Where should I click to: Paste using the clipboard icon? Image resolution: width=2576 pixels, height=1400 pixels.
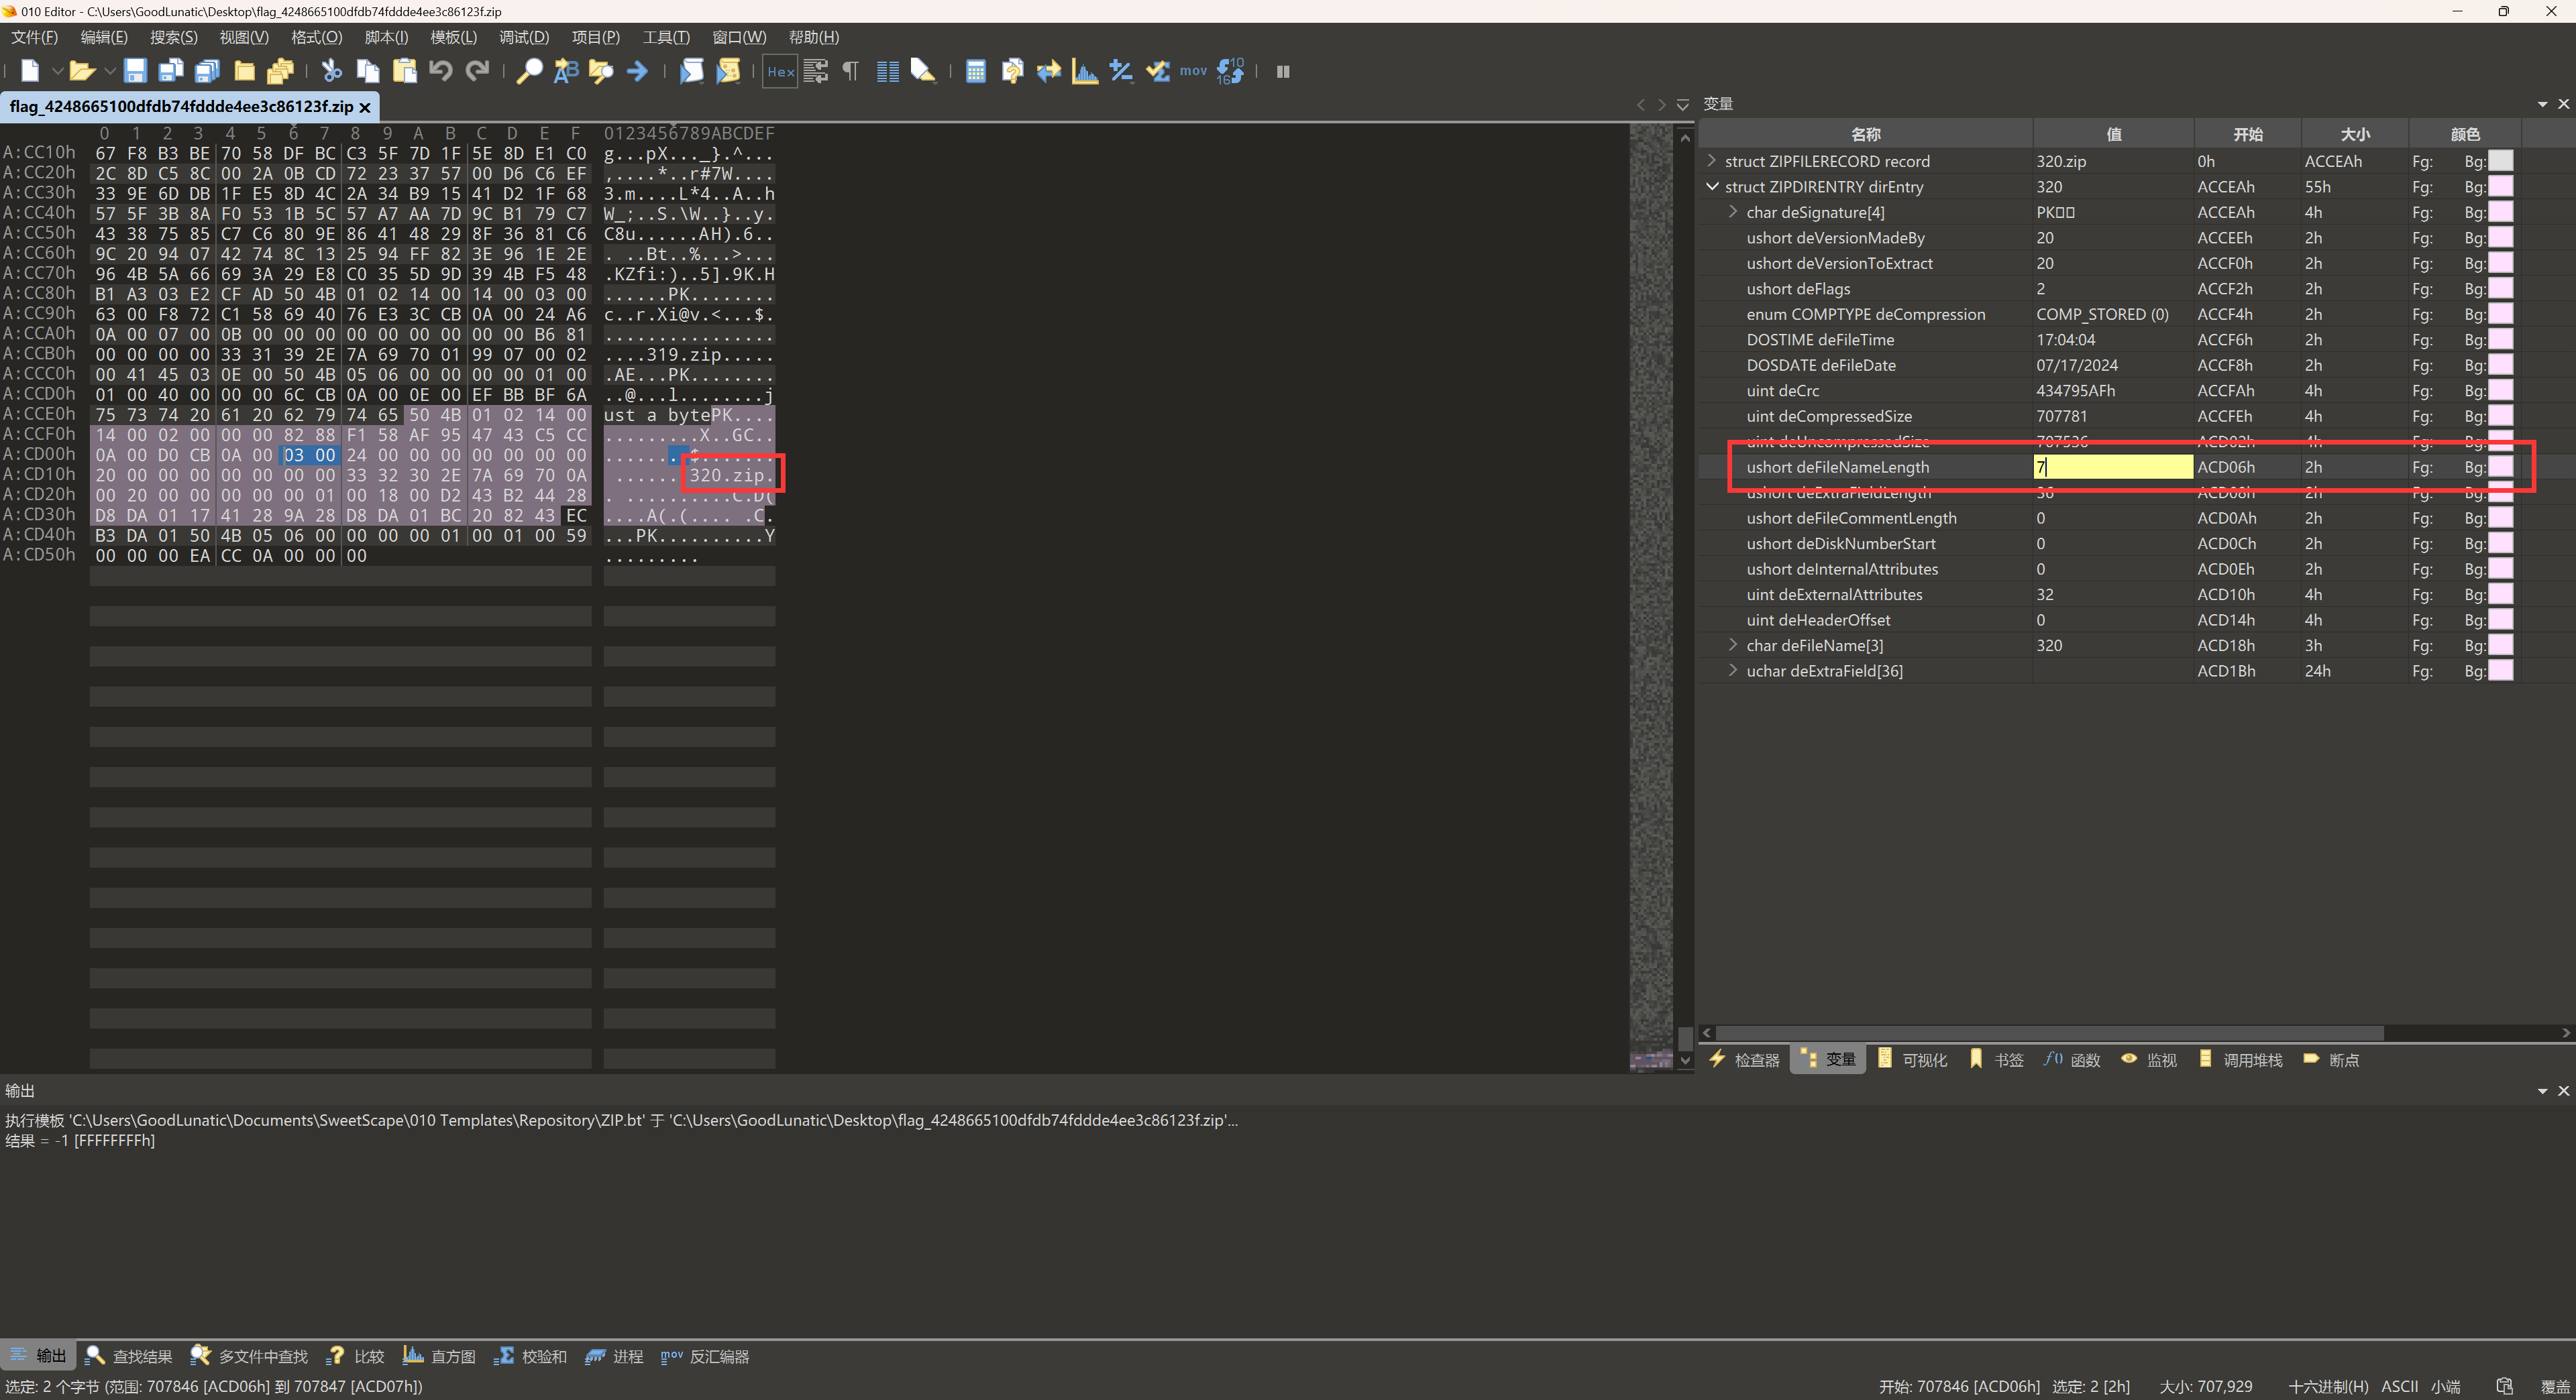click(x=404, y=71)
